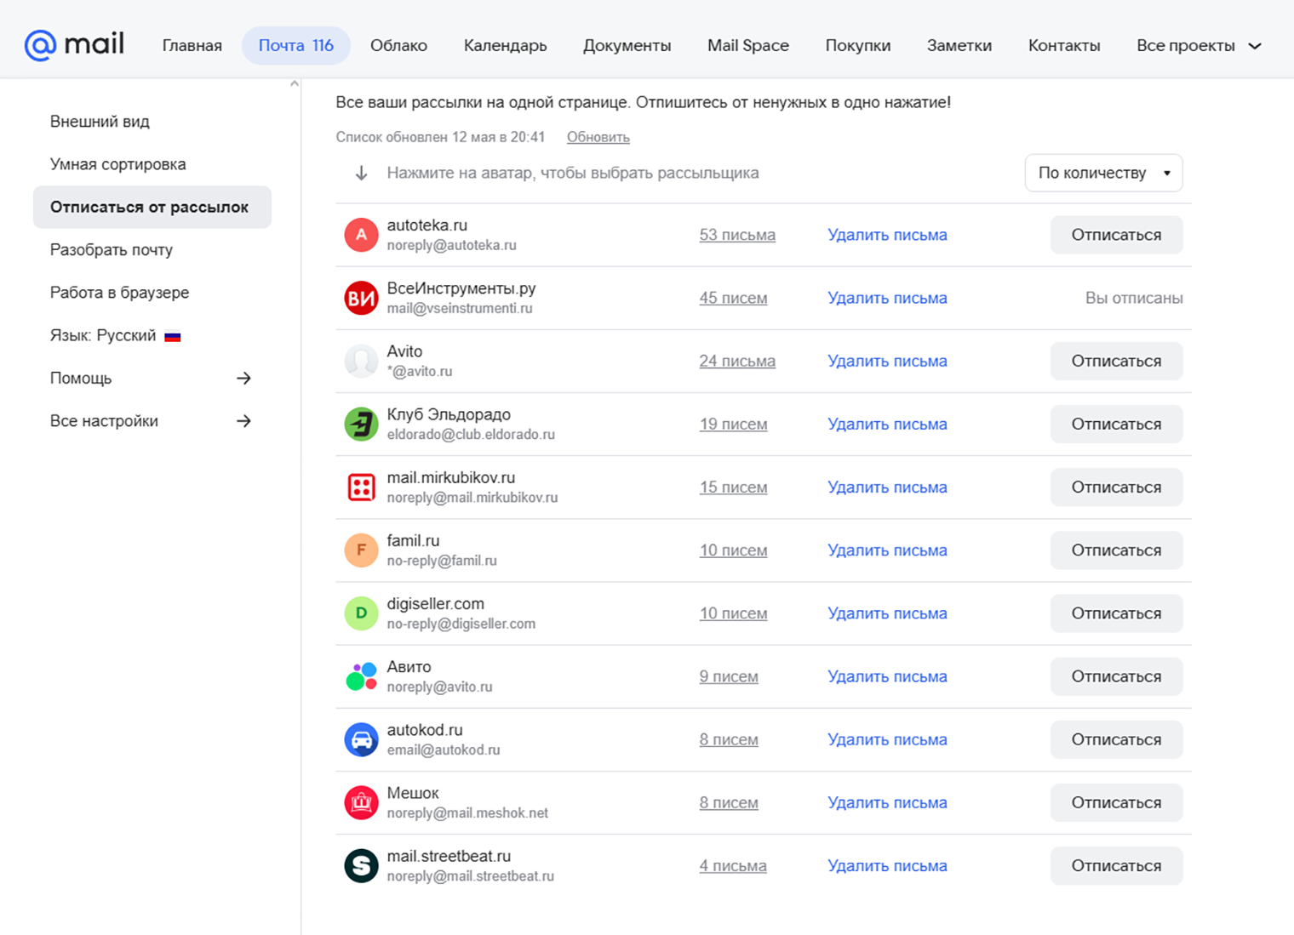The image size is (1294, 935).
Task: Select the mail.mirkubikov.ru dice avatar
Action: point(361,487)
